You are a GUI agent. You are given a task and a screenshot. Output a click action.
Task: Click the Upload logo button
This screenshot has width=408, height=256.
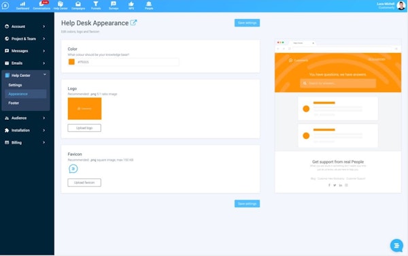84,128
